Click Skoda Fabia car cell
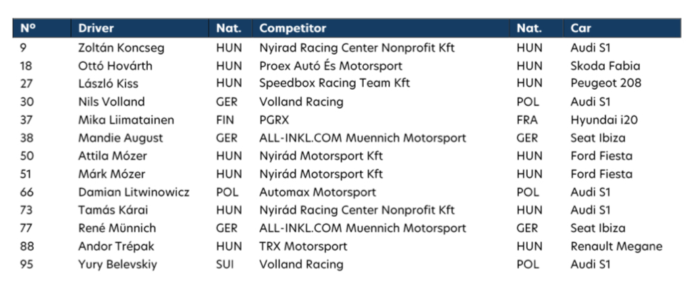 tap(605, 66)
